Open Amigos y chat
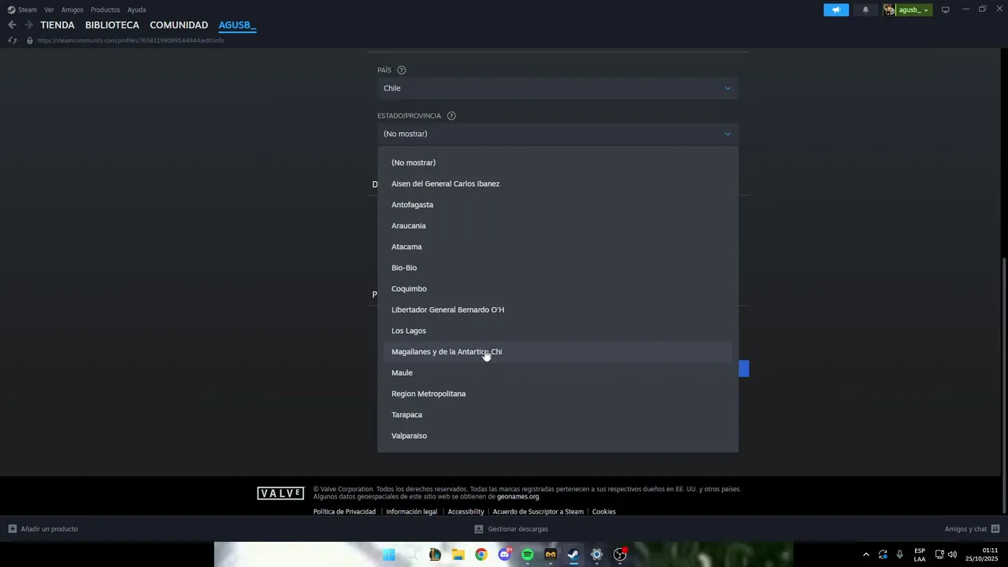 972,529
